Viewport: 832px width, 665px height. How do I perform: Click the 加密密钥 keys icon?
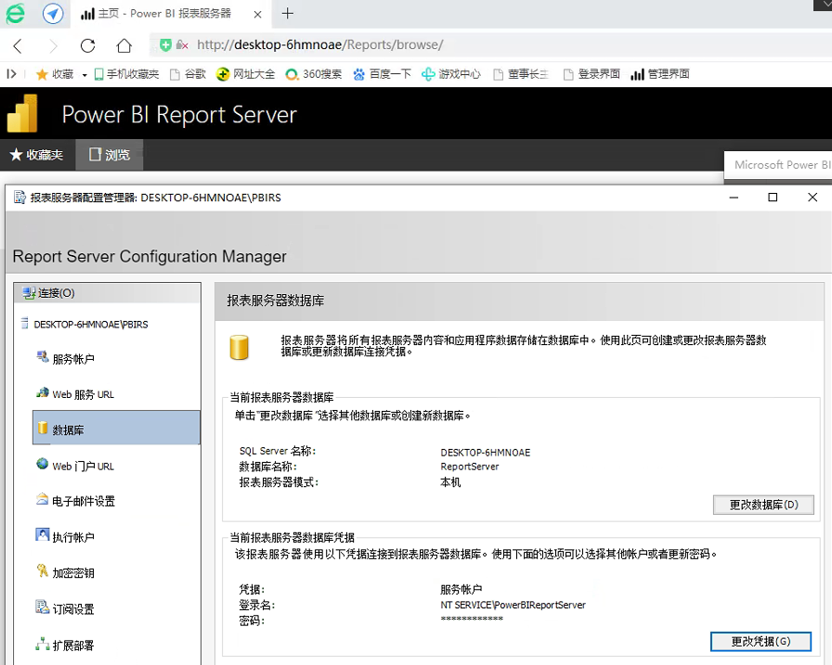click(43, 570)
